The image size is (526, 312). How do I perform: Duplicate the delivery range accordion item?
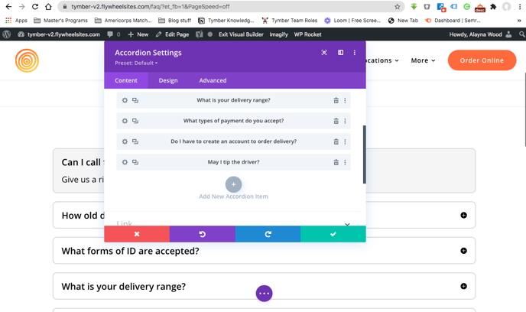click(x=135, y=100)
